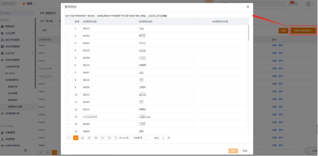Click the orange gear icon next to 管理
Viewport: 318px width, 156px height.
pyautogui.click(x=24, y=4)
